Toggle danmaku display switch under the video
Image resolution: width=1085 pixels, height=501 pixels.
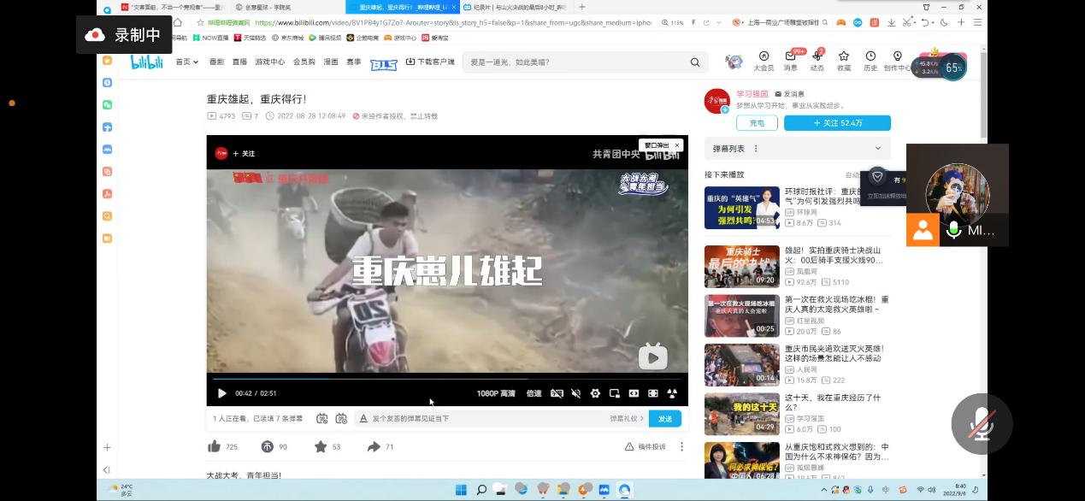click(x=321, y=418)
